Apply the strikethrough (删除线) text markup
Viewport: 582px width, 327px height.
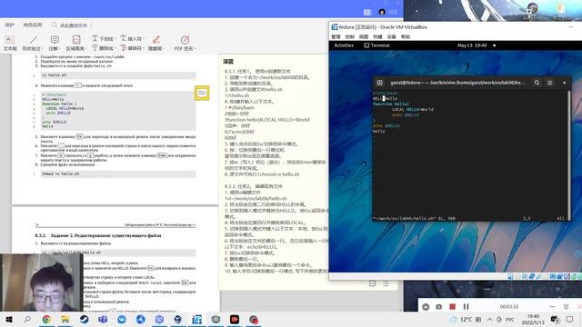click(103, 48)
